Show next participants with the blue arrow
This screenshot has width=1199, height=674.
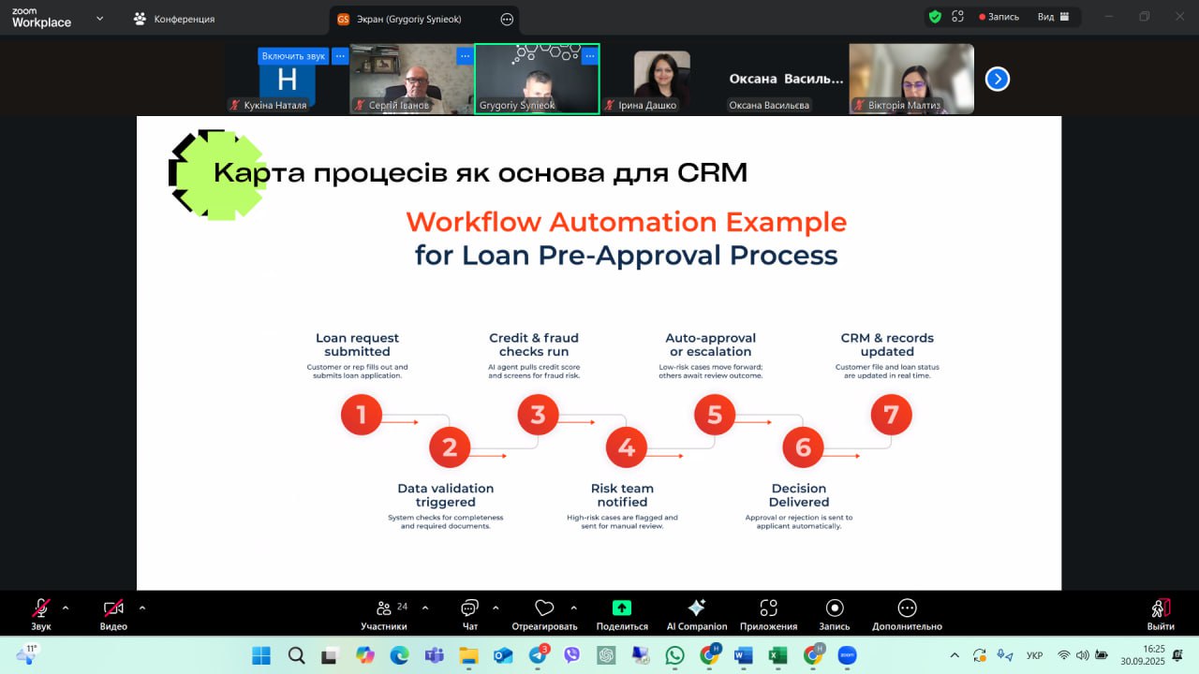(x=998, y=80)
